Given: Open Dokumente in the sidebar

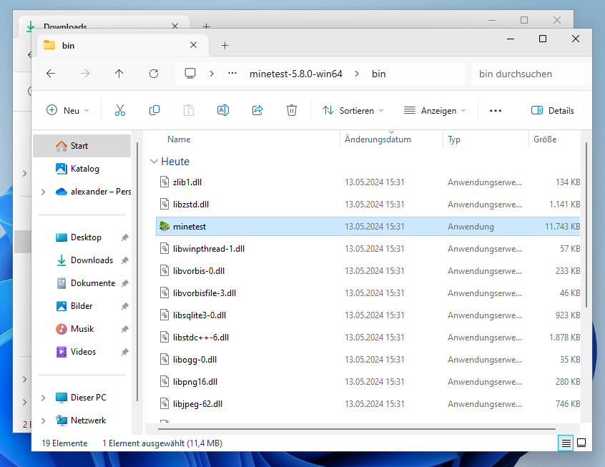Looking at the screenshot, I should [x=82, y=283].
